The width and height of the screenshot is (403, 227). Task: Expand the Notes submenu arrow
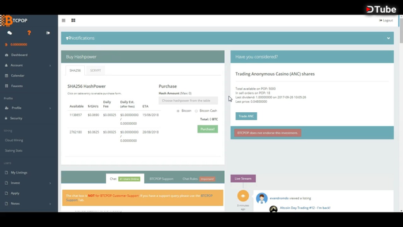(50, 204)
